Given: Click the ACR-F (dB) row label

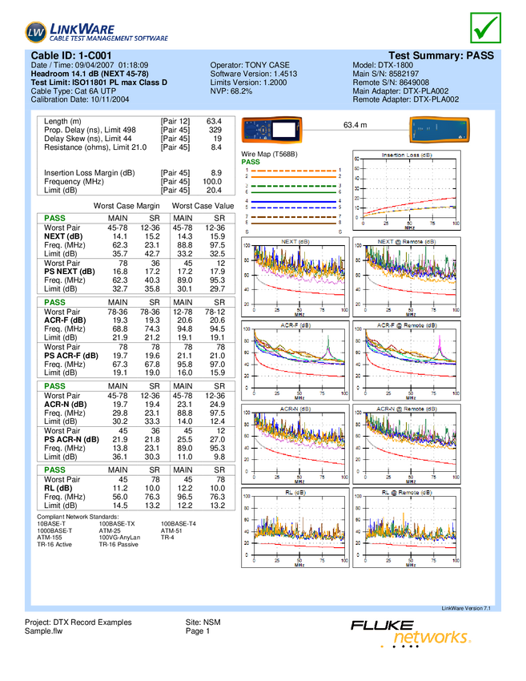Looking at the screenshot, I should [65, 320].
